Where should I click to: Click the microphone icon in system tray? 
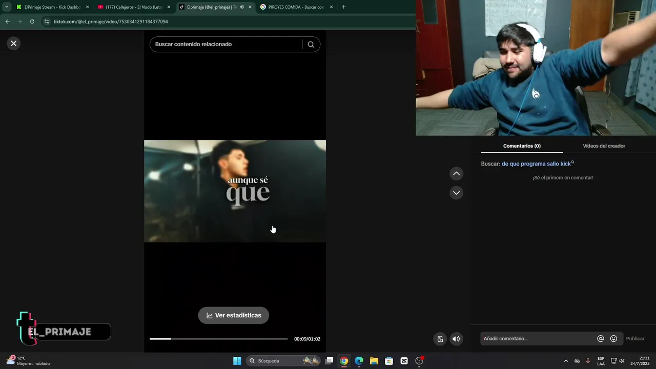point(588,361)
